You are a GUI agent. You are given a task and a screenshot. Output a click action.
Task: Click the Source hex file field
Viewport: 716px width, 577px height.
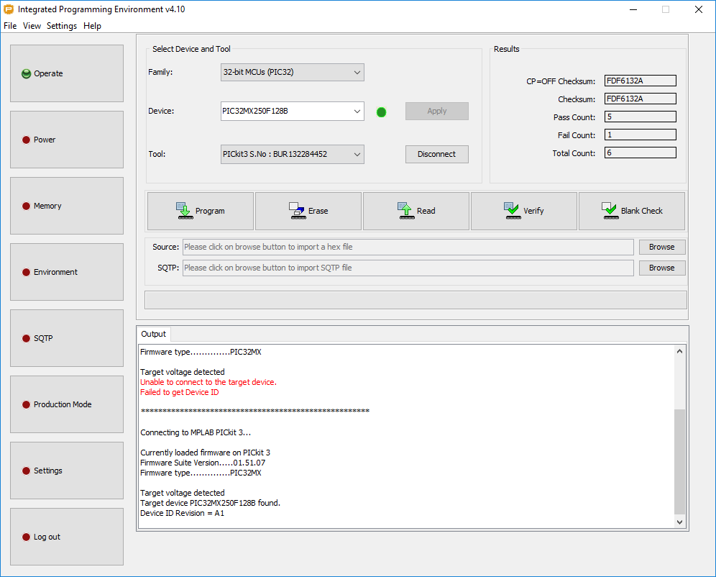click(408, 247)
